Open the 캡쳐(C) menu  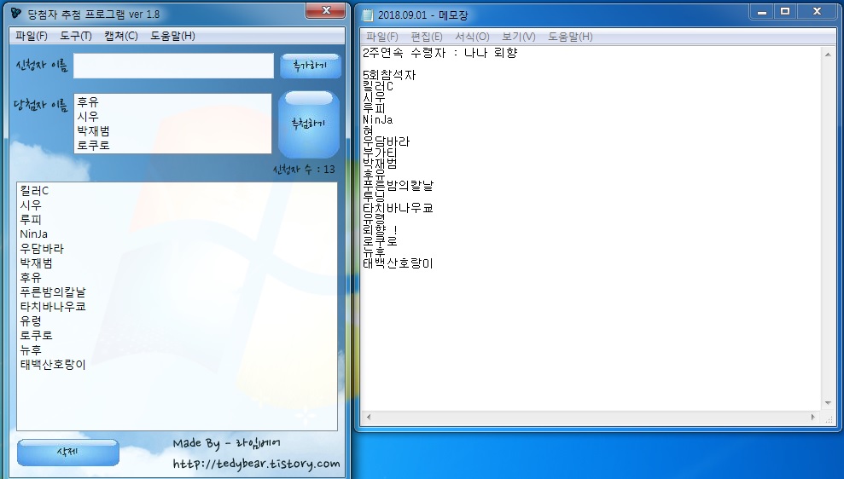[x=120, y=36]
